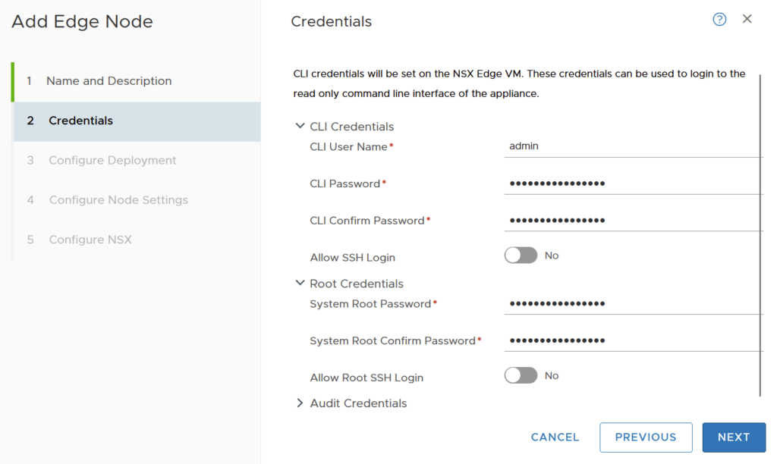
Task: Collapse the CLI Credentials section
Action: (300, 127)
